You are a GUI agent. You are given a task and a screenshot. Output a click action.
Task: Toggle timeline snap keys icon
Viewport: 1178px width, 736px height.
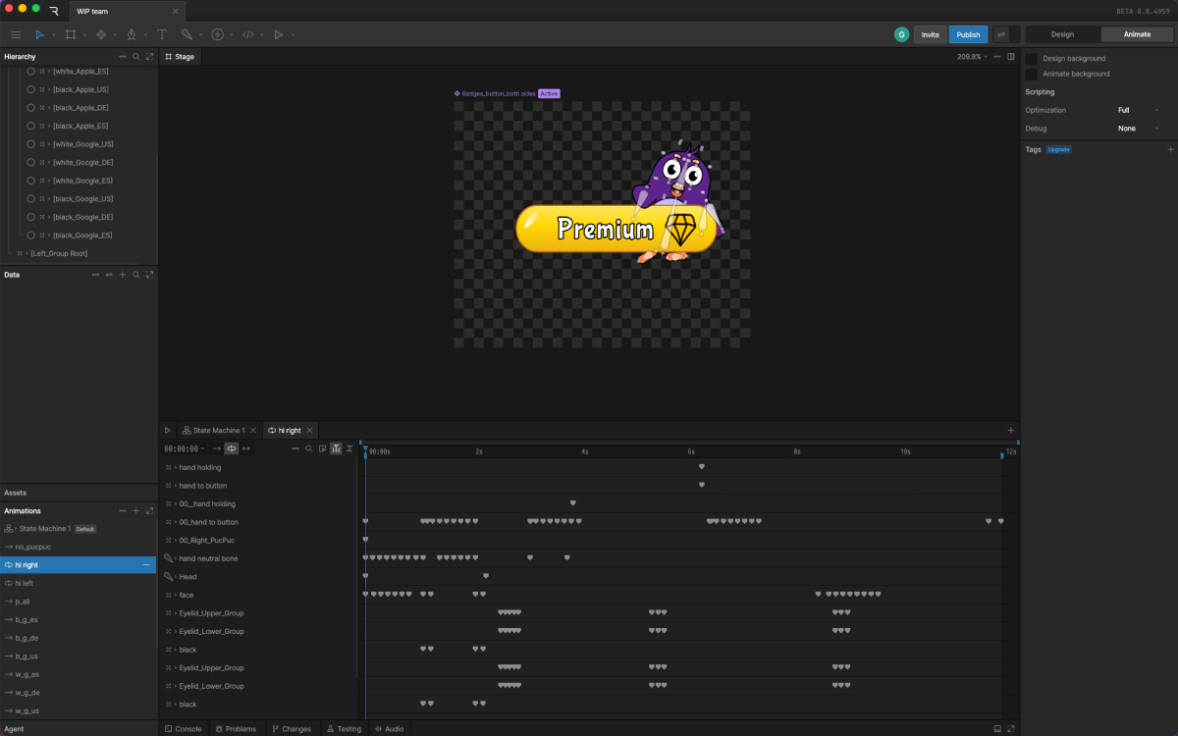click(349, 448)
